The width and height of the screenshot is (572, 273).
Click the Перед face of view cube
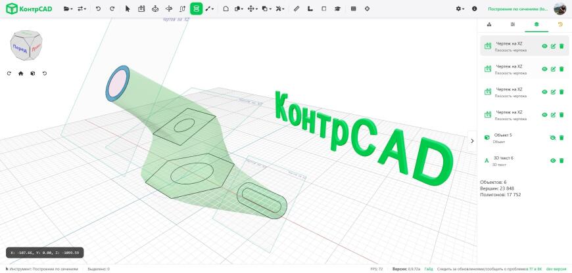point(20,49)
